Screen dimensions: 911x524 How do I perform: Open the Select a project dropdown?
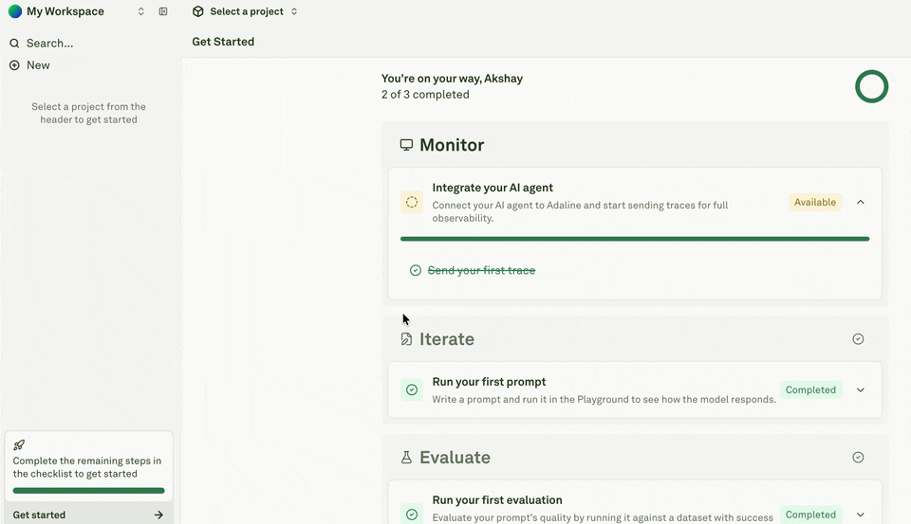click(245, 11)
